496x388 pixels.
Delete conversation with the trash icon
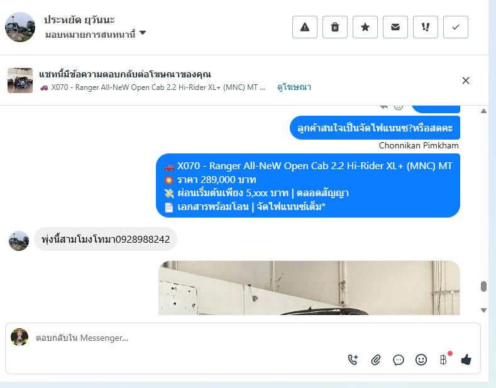pos(335,27)
